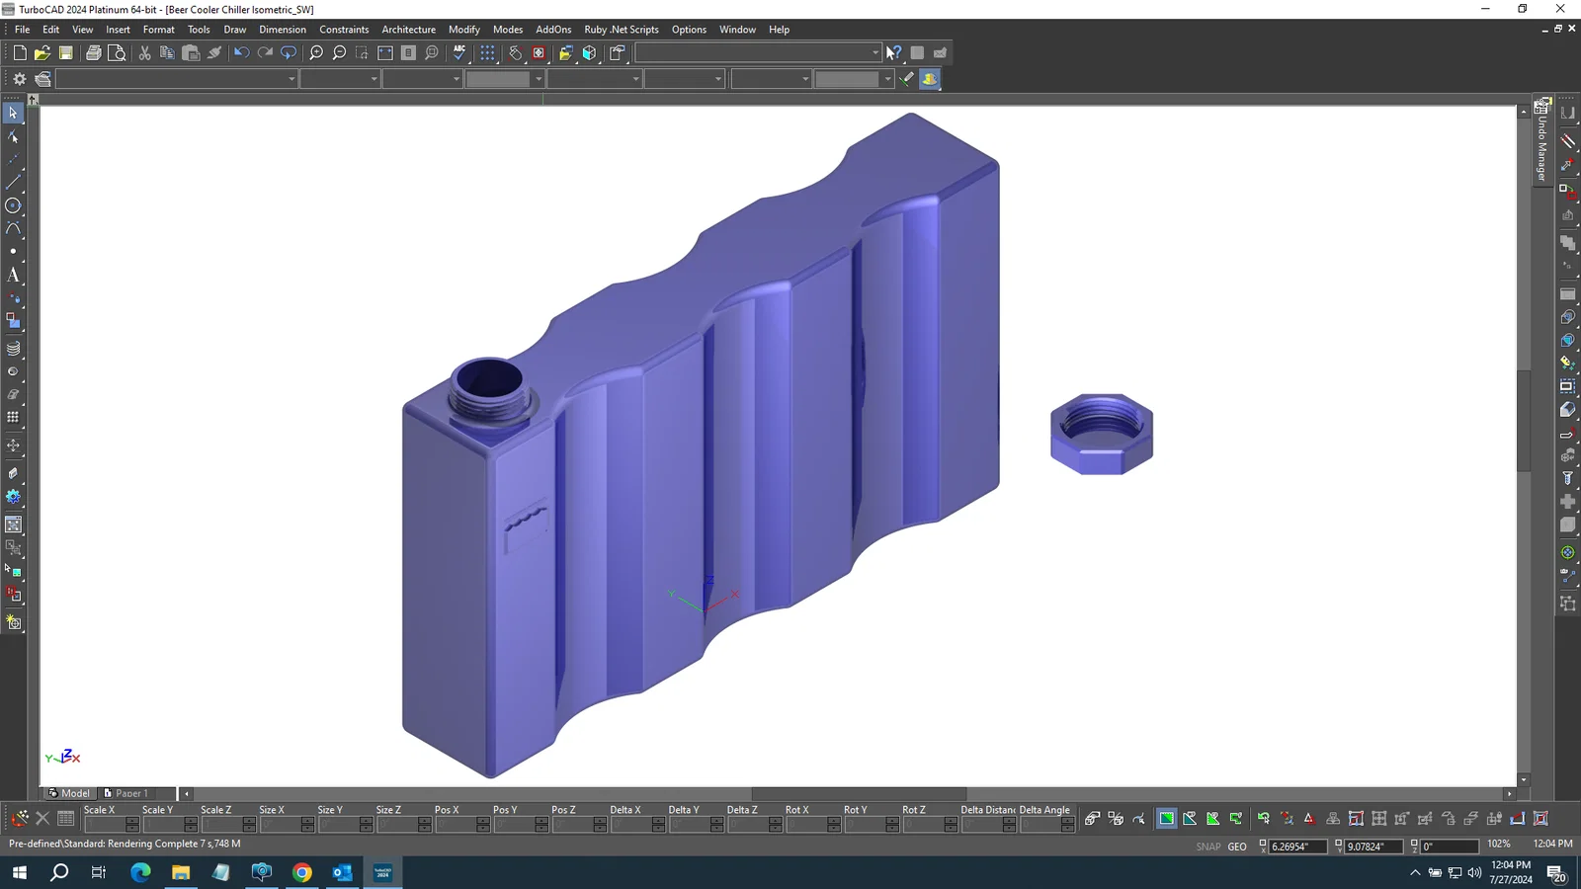Click the octagonal cap model in the viewport
The image size is (1581, 889).
(x=1102, y=434)
